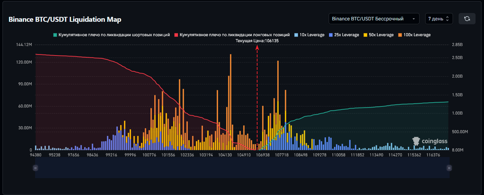Click the 2.85B right axis label
Image resolution: width=484 pixels, height=195 pixels.
click(457, 45)
